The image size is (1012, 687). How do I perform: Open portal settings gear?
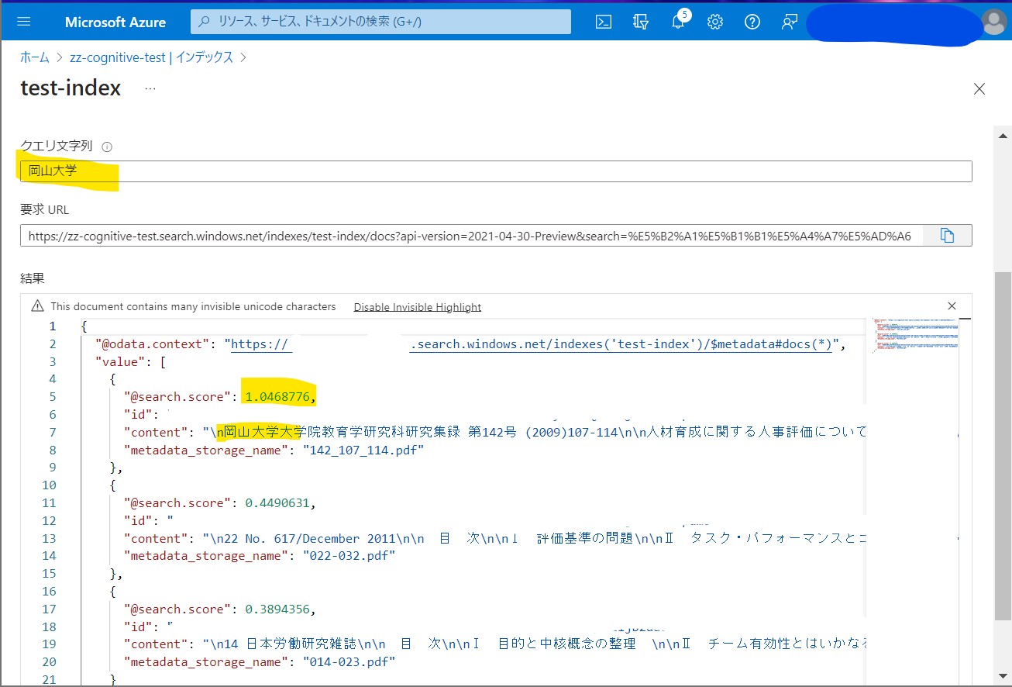(715, 22)
